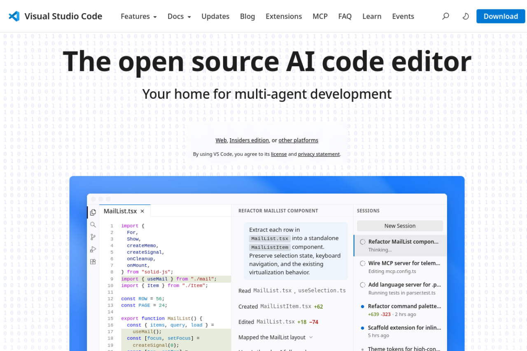527x351 pixels.
Task: Select the Refactor MailList component session
Action: click(400, 246)
